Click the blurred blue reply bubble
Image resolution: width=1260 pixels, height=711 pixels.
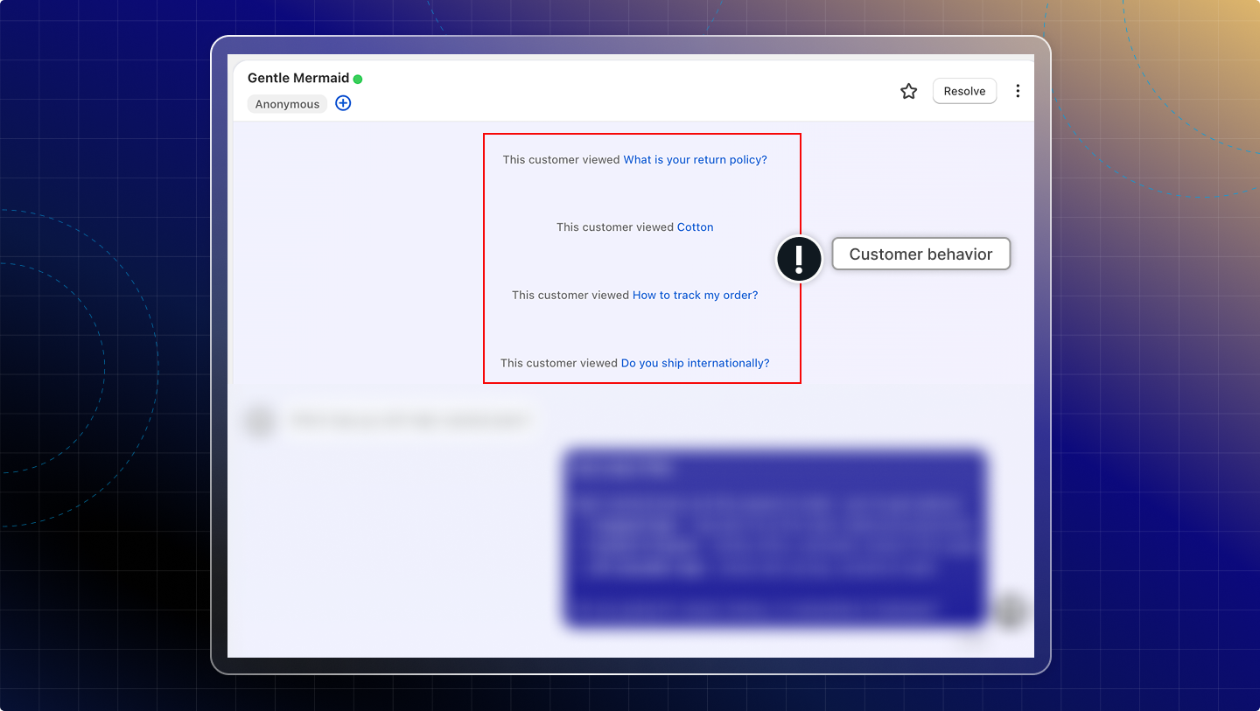[x=773, y=538]
